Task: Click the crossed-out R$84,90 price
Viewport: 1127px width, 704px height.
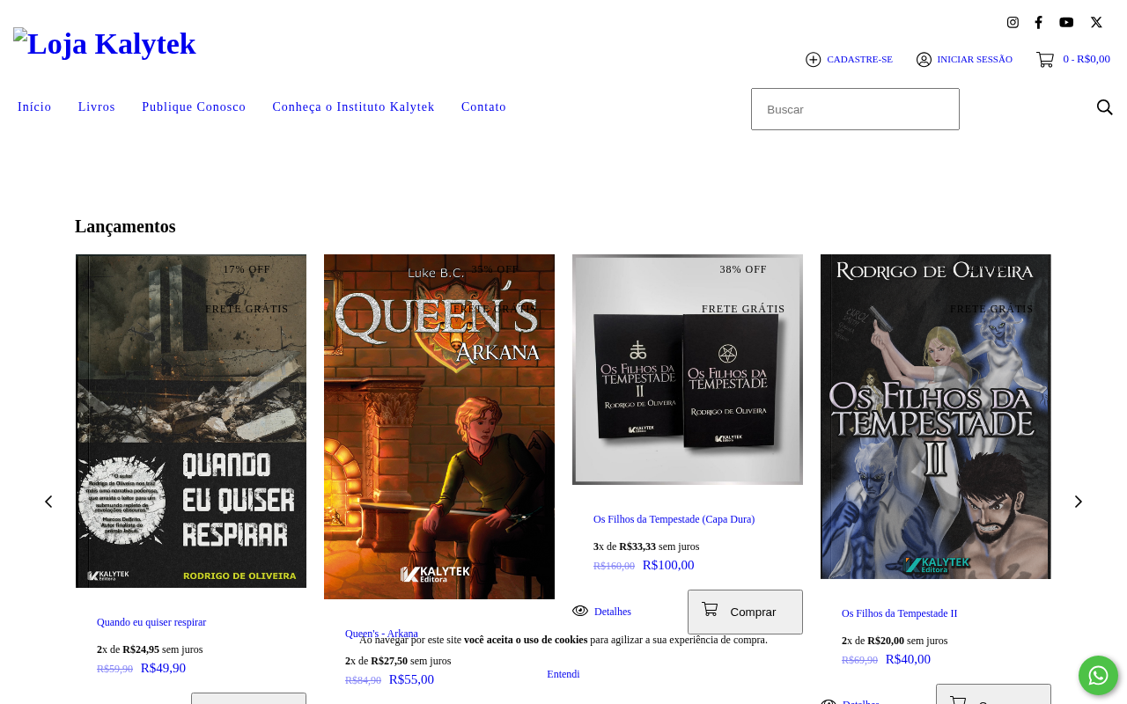Action: tap(363, 680)
